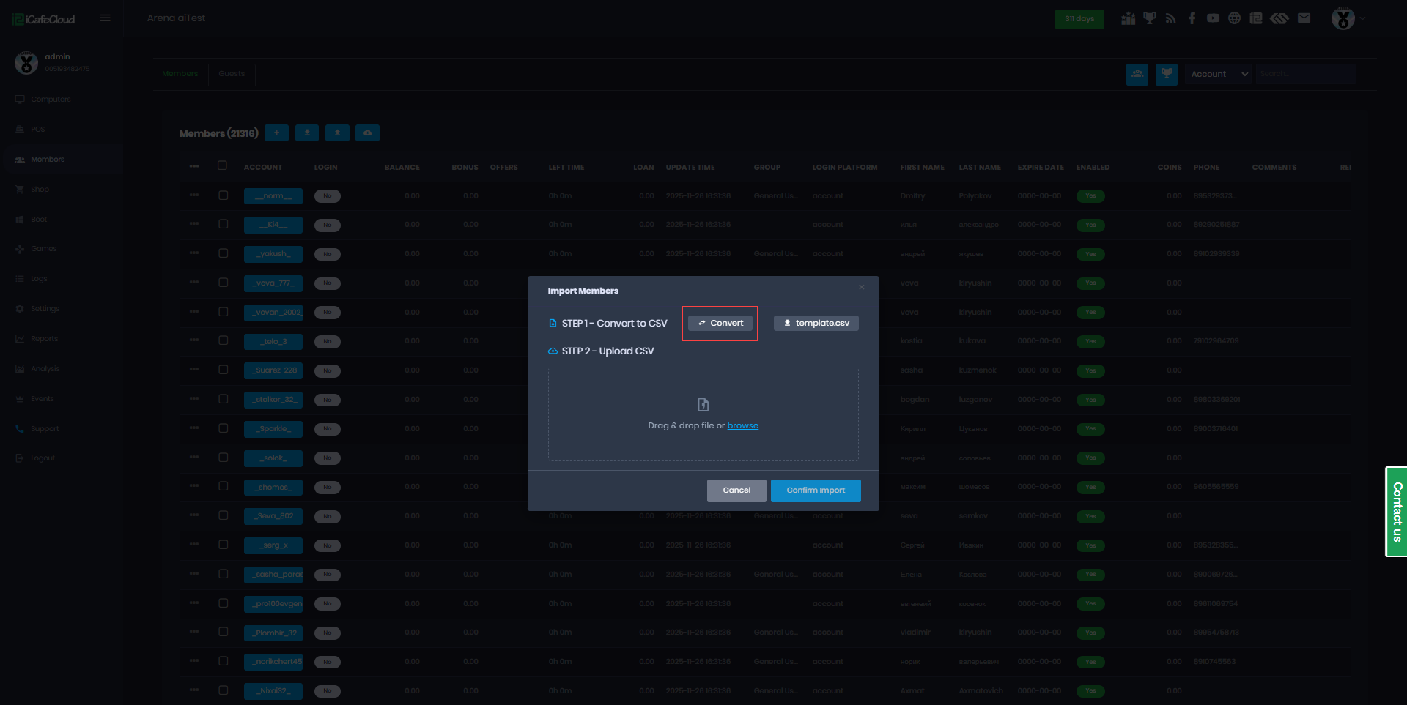Close the Import Members dialog with X
Image resolution: width=1407 pixels, height=705 pixels.
coord(862,287)
